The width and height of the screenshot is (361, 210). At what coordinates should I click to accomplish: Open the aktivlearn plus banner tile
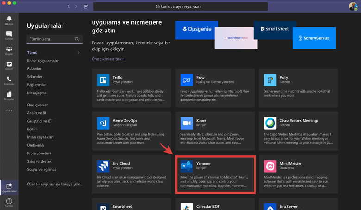pyautogui.click(x=236, y=38)
